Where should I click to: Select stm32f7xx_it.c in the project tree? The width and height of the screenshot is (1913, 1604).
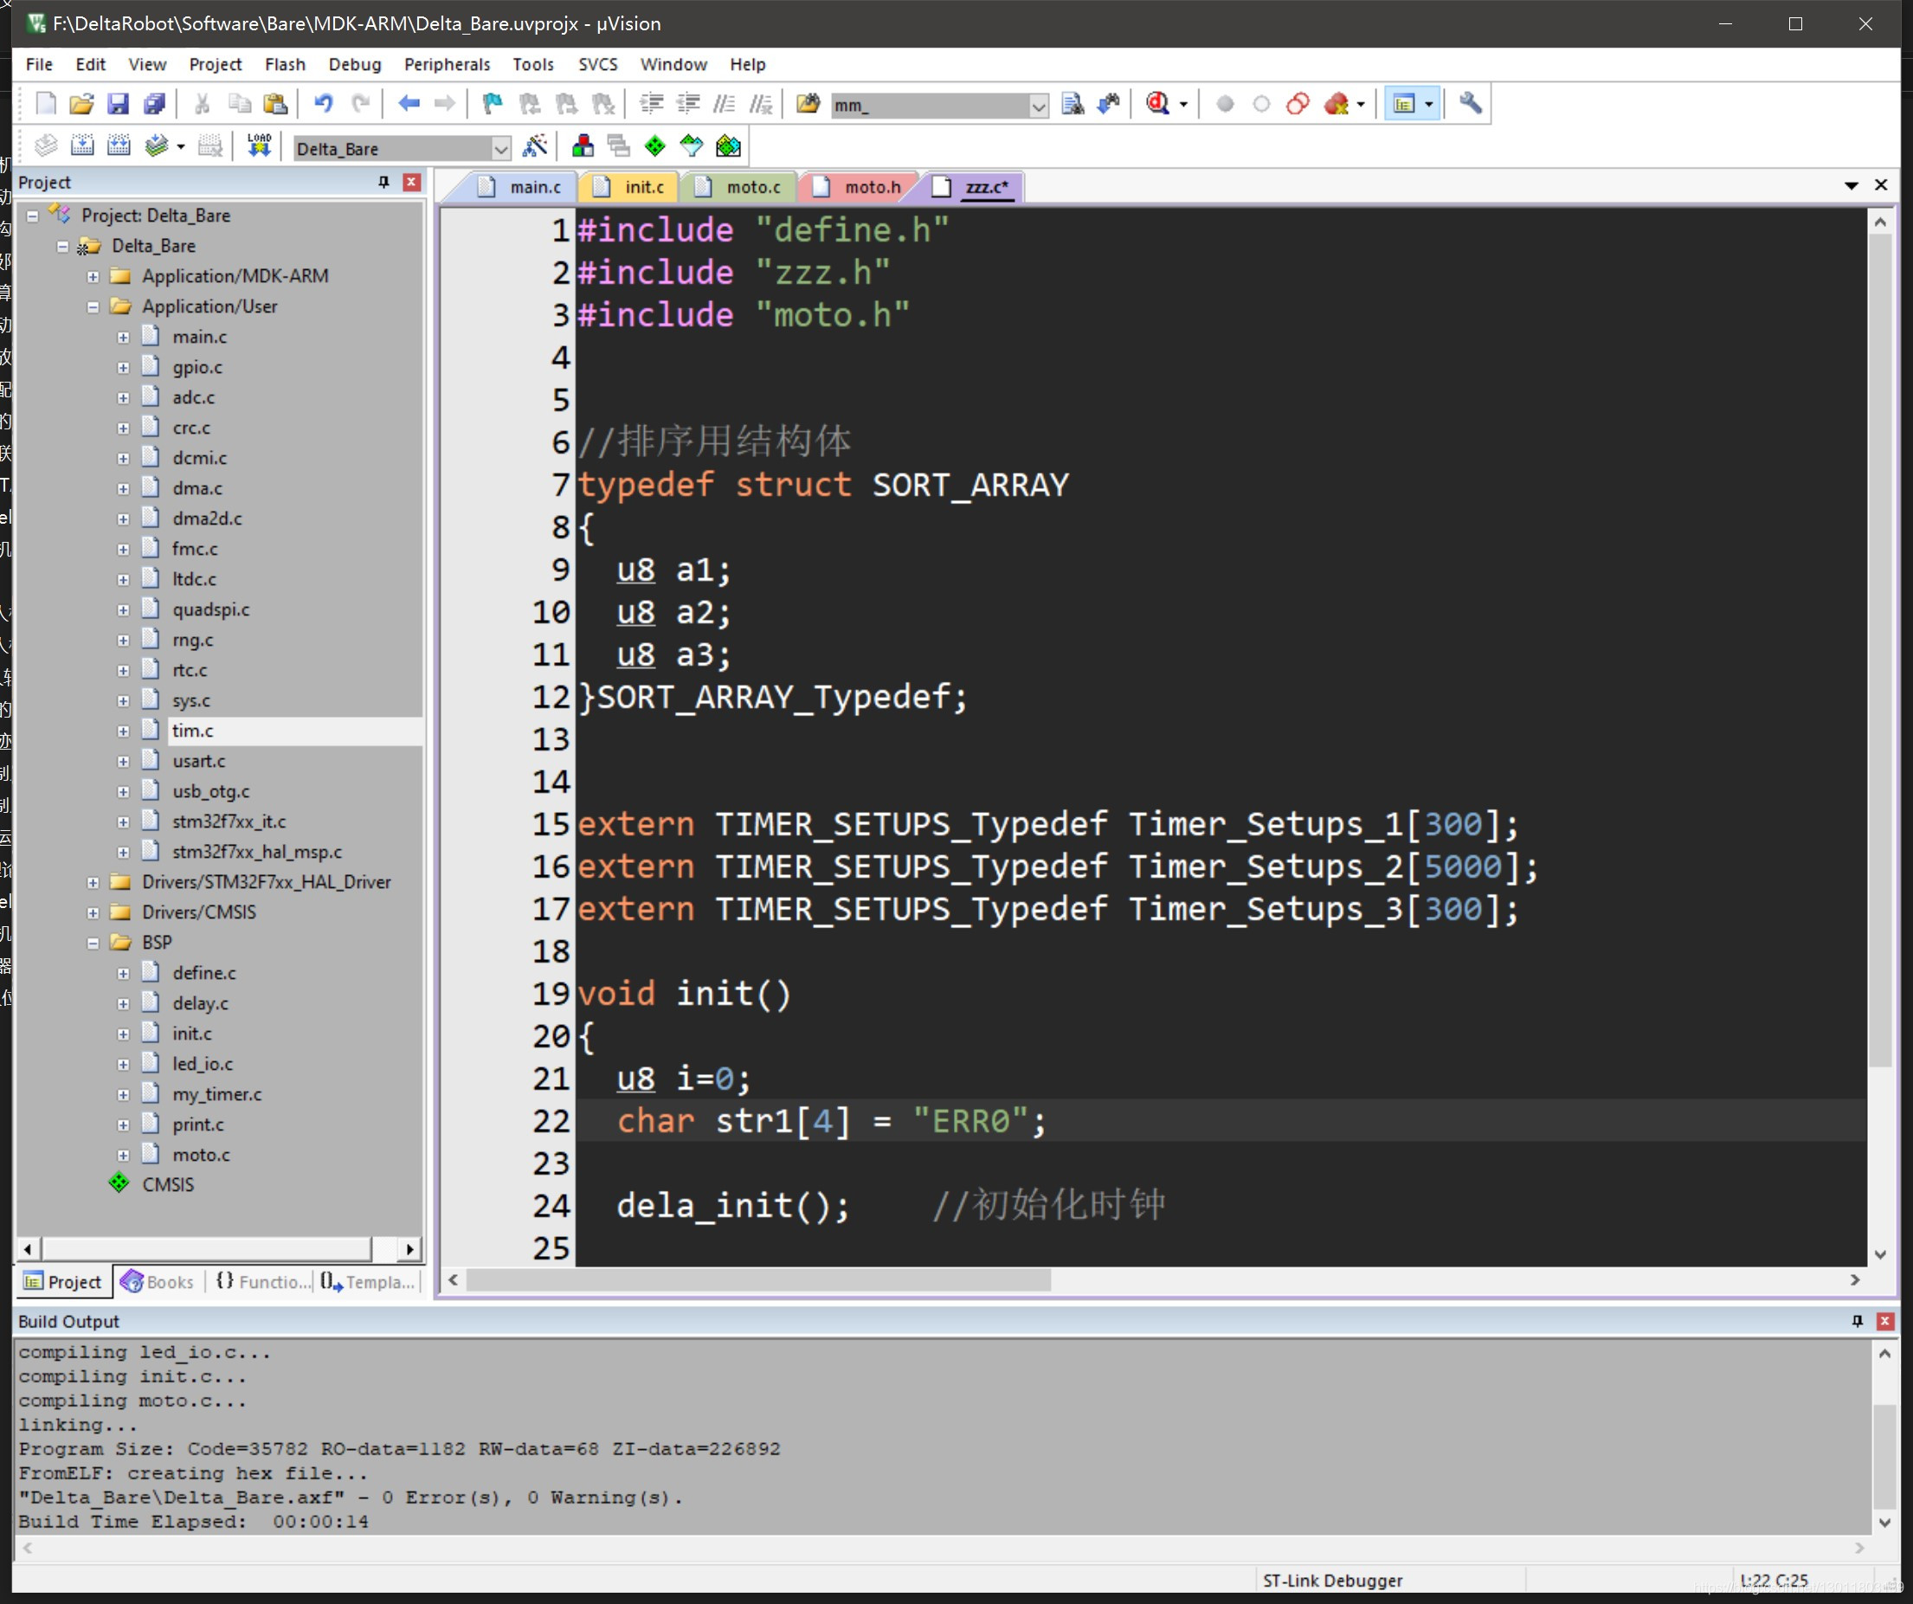click(x=229, y=821)
